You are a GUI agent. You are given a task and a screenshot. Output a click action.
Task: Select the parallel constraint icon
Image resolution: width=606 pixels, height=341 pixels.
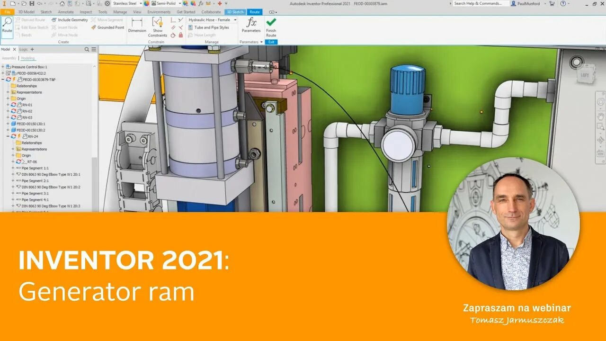[x=173, y=27]
